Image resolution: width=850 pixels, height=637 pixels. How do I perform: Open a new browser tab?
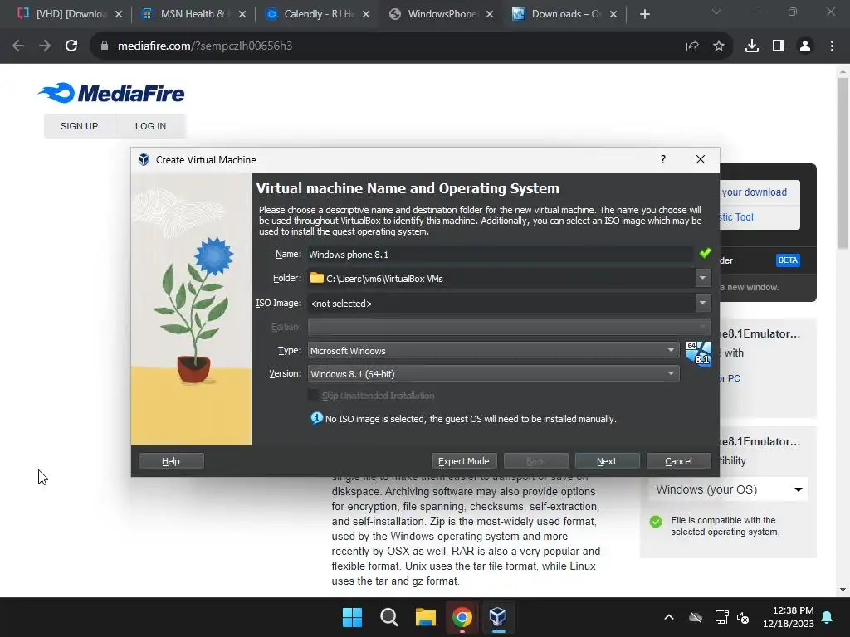click(644, 14)
